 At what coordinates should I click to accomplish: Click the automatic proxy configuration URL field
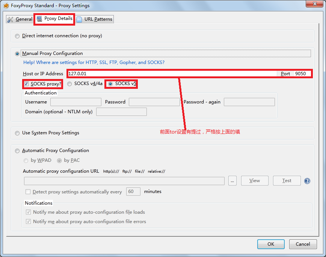click(x=124, y=181)
